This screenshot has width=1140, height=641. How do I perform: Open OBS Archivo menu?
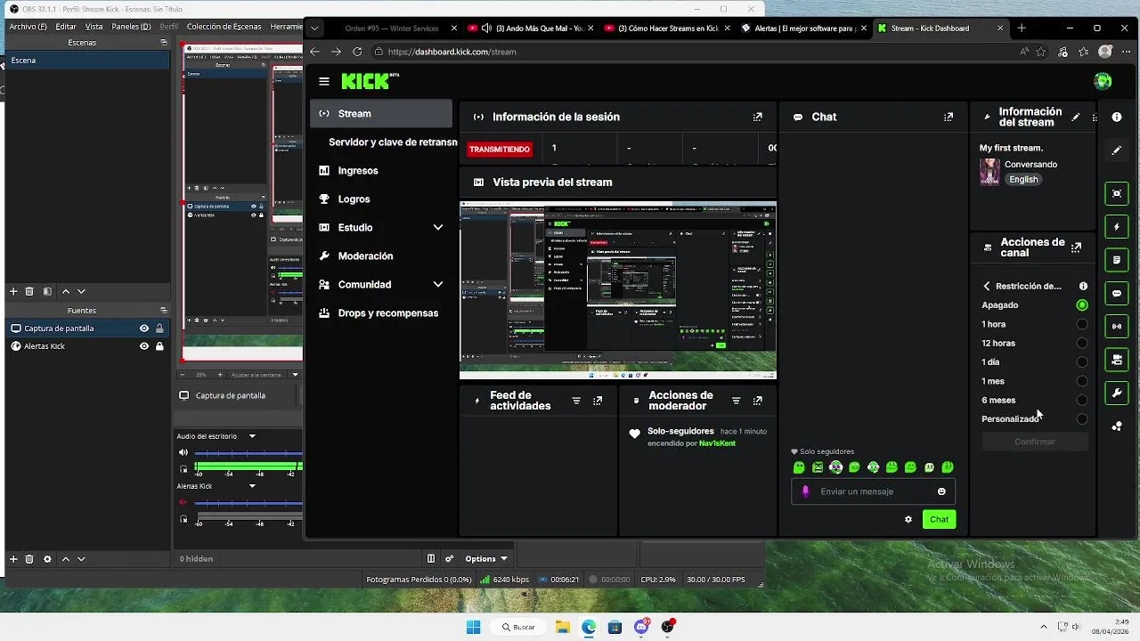point(27,27)
